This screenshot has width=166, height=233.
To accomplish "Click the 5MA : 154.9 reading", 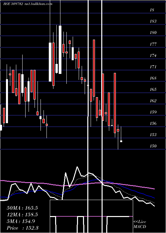I will pos(21,221).
